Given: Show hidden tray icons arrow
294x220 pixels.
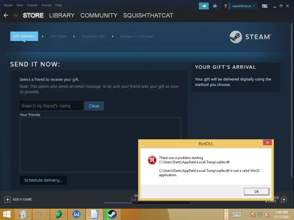Looking at the screenshot, I should 246,215.
